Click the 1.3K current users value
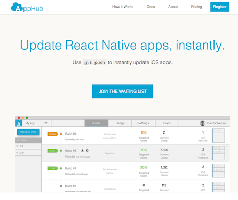The width and height of the screenshot is (238, 200). [164, 168]
